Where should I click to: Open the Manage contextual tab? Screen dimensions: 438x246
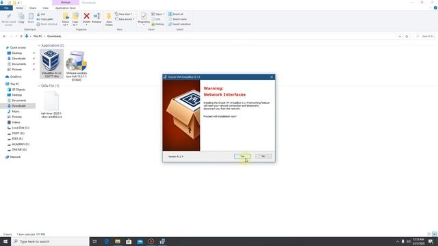pos(66,3)
